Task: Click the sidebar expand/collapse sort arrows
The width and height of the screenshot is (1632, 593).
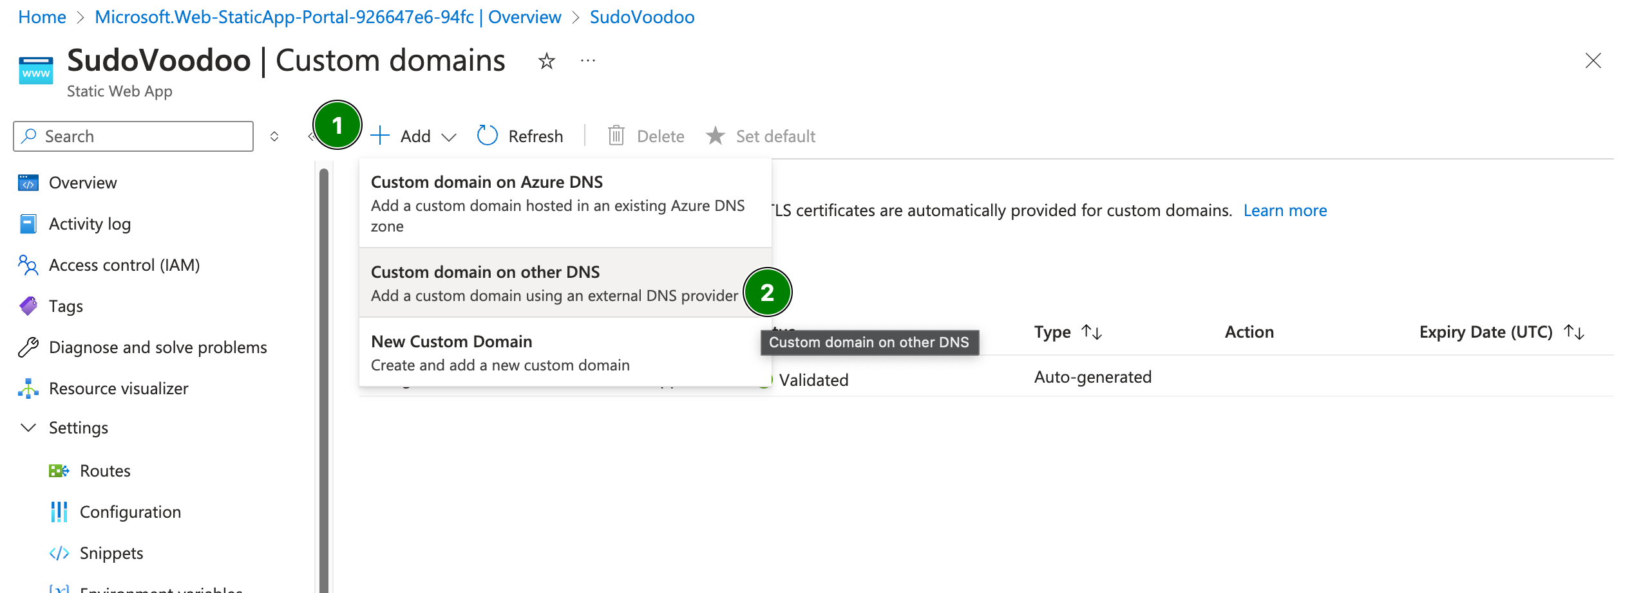Action: (274, 136)
